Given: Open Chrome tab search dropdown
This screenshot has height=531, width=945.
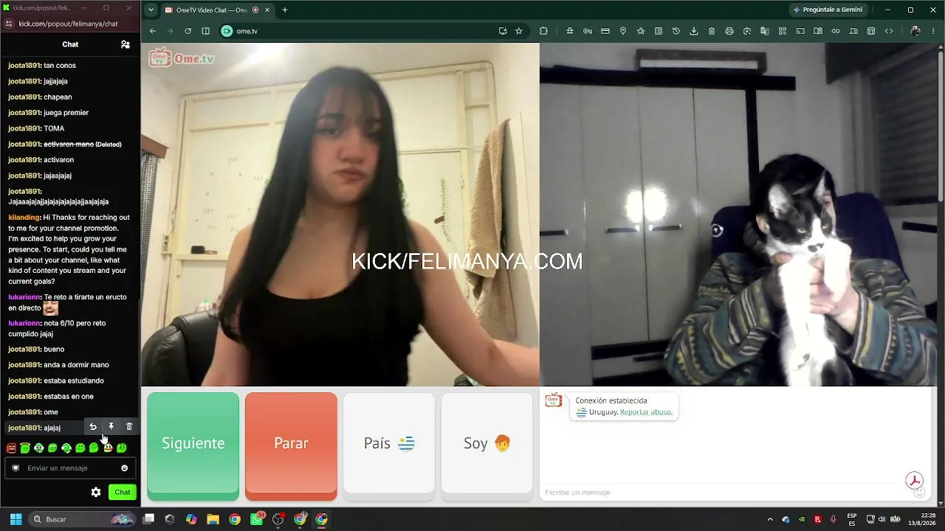Looking at the screenshot, I should point(151,10).
